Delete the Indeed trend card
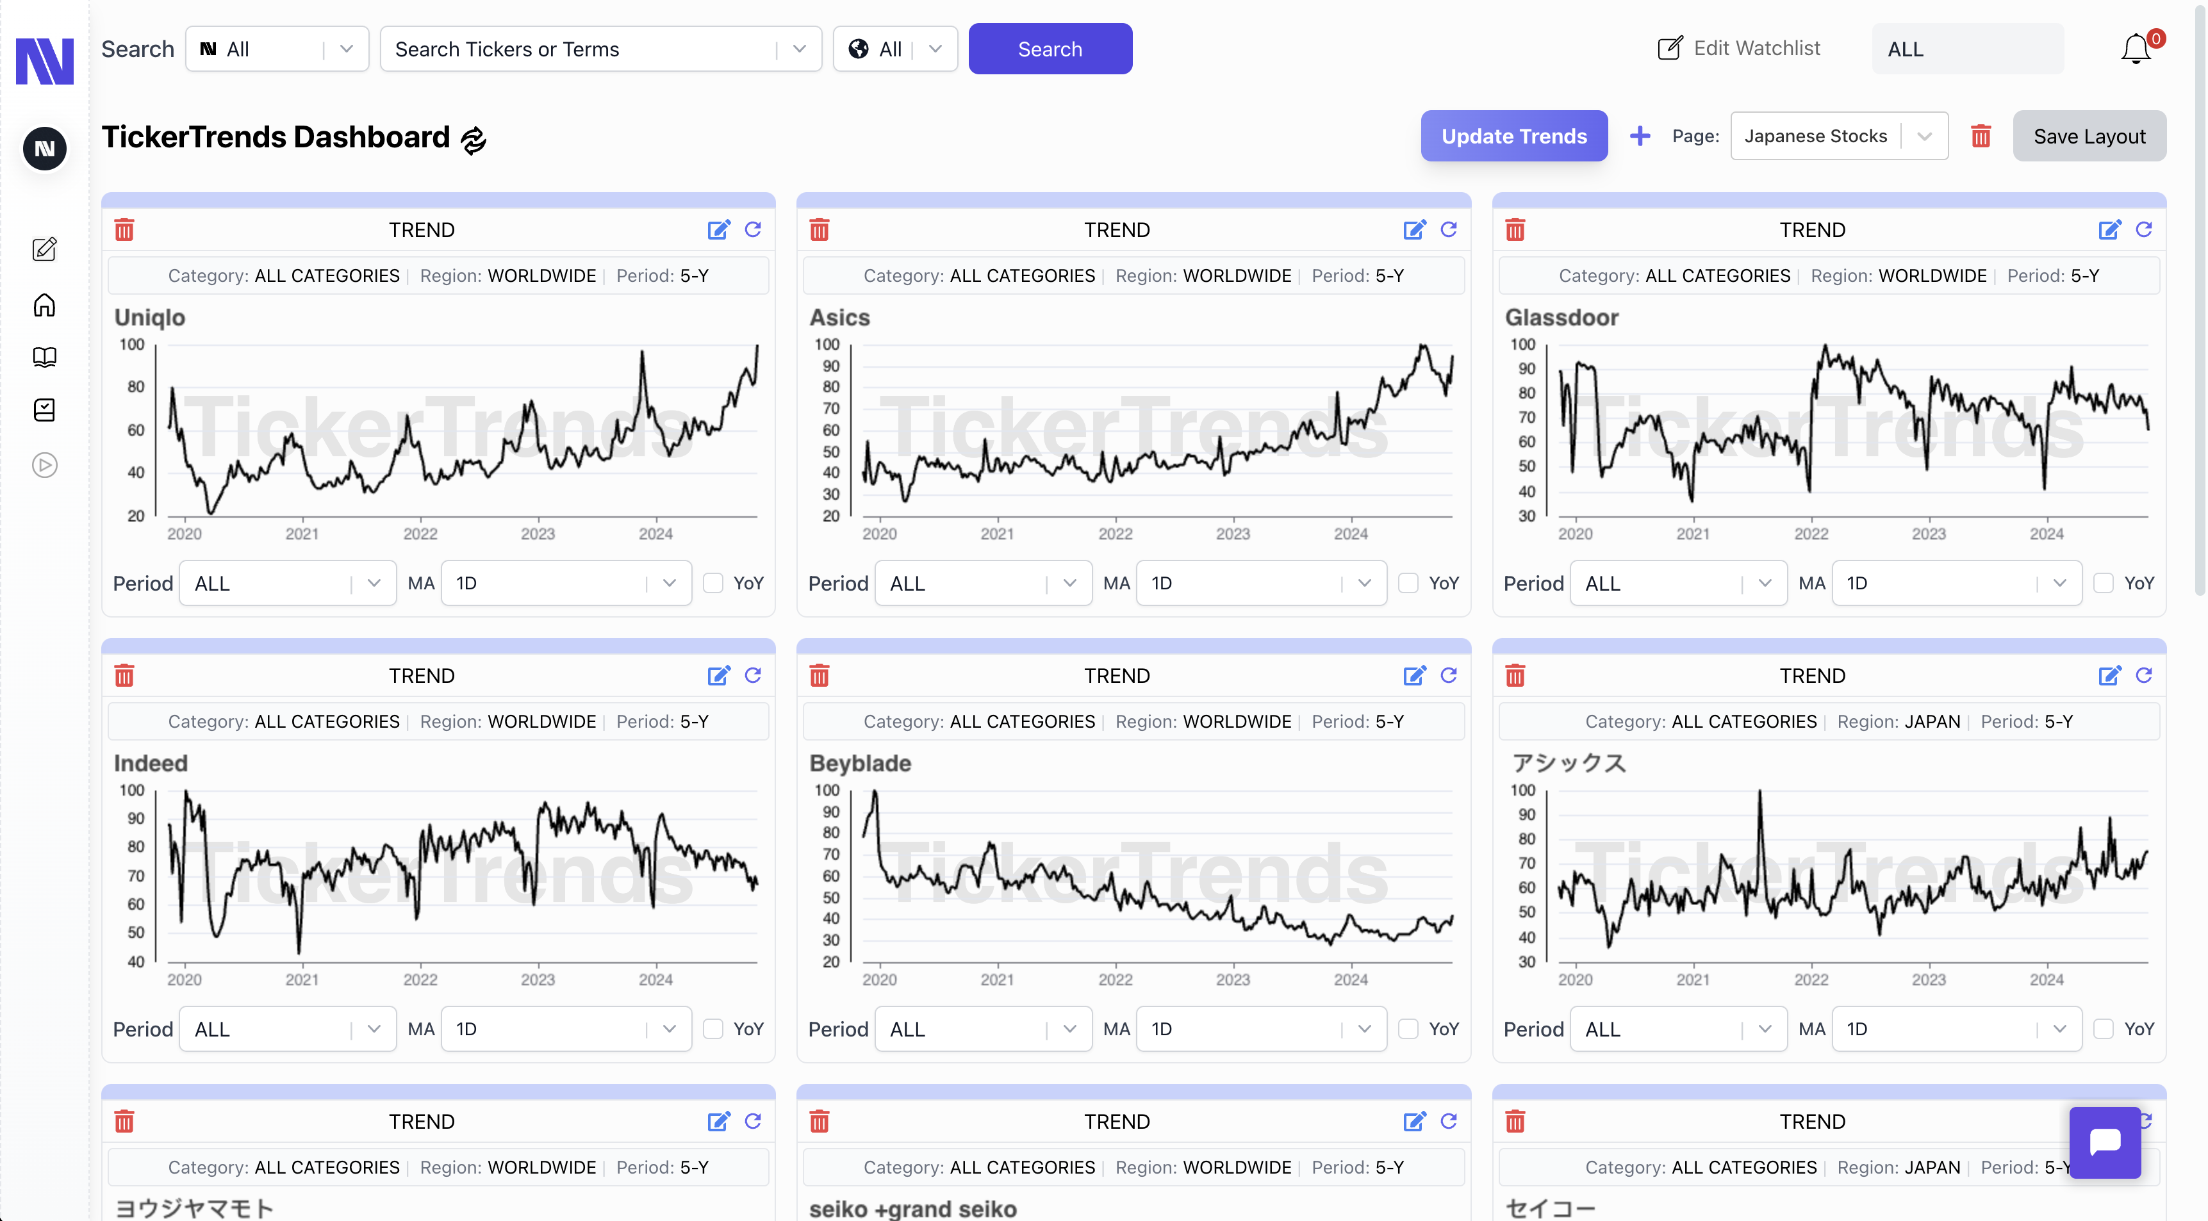This screenshot has height=1221, width=2208. [x=124, y=675]
